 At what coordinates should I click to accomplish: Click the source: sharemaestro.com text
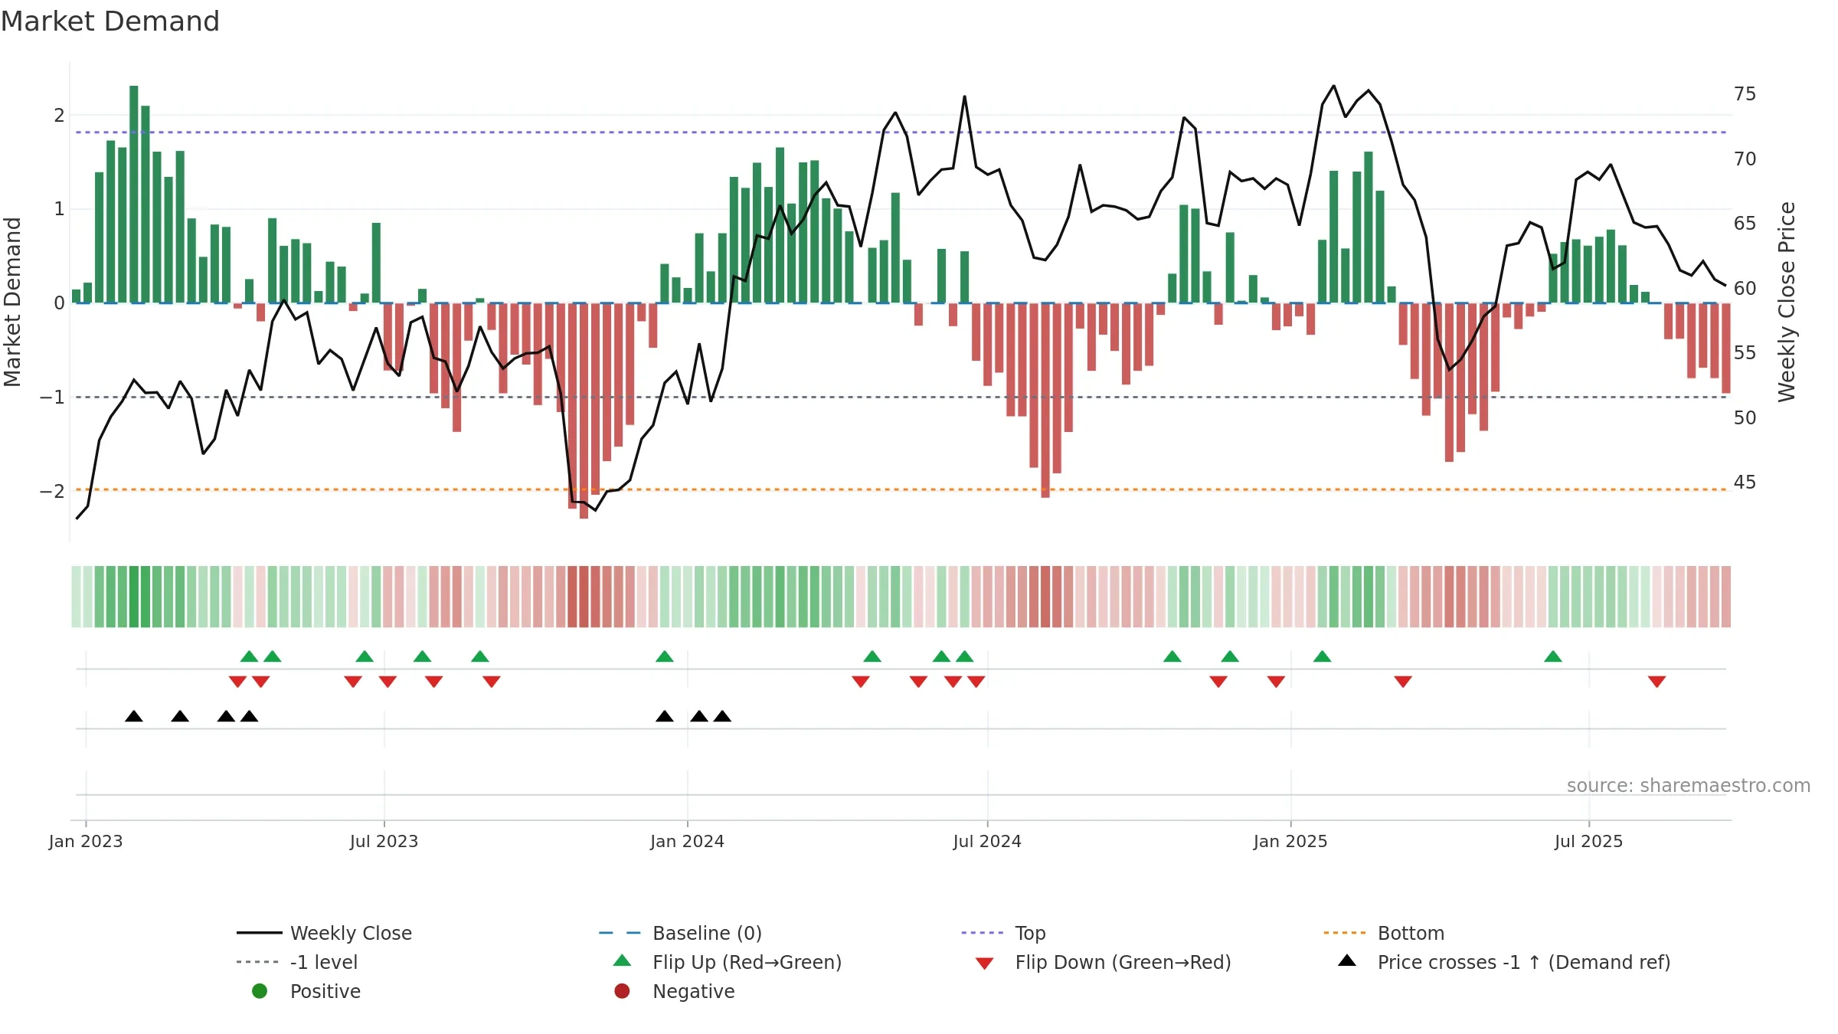click(1689, 786)
